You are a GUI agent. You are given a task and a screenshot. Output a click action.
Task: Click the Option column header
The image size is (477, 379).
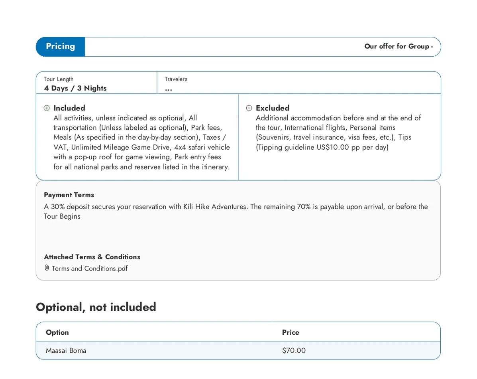[57, 332]
